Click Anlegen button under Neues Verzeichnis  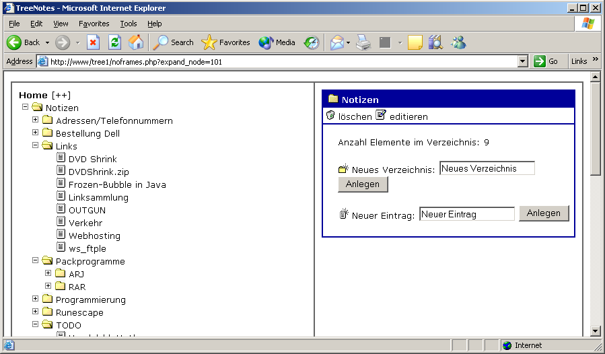tap(363, 184)
